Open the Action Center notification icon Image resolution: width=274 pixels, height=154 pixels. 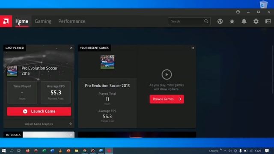(x=267, y=151)
